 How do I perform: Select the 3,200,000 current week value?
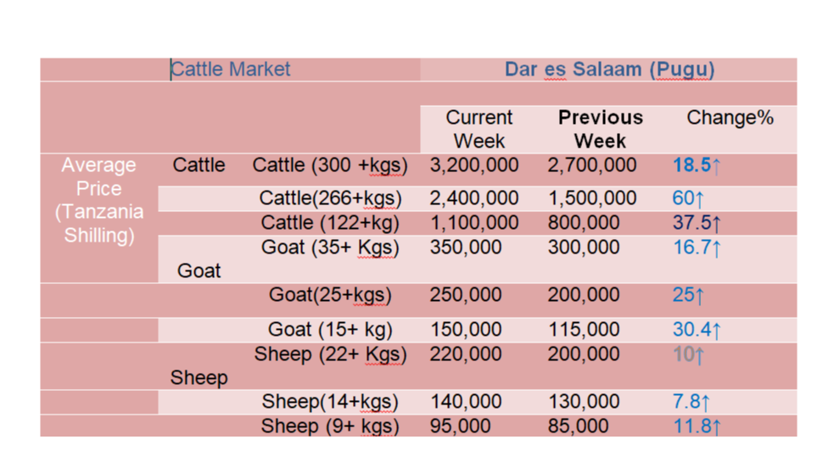click(474, 165)
